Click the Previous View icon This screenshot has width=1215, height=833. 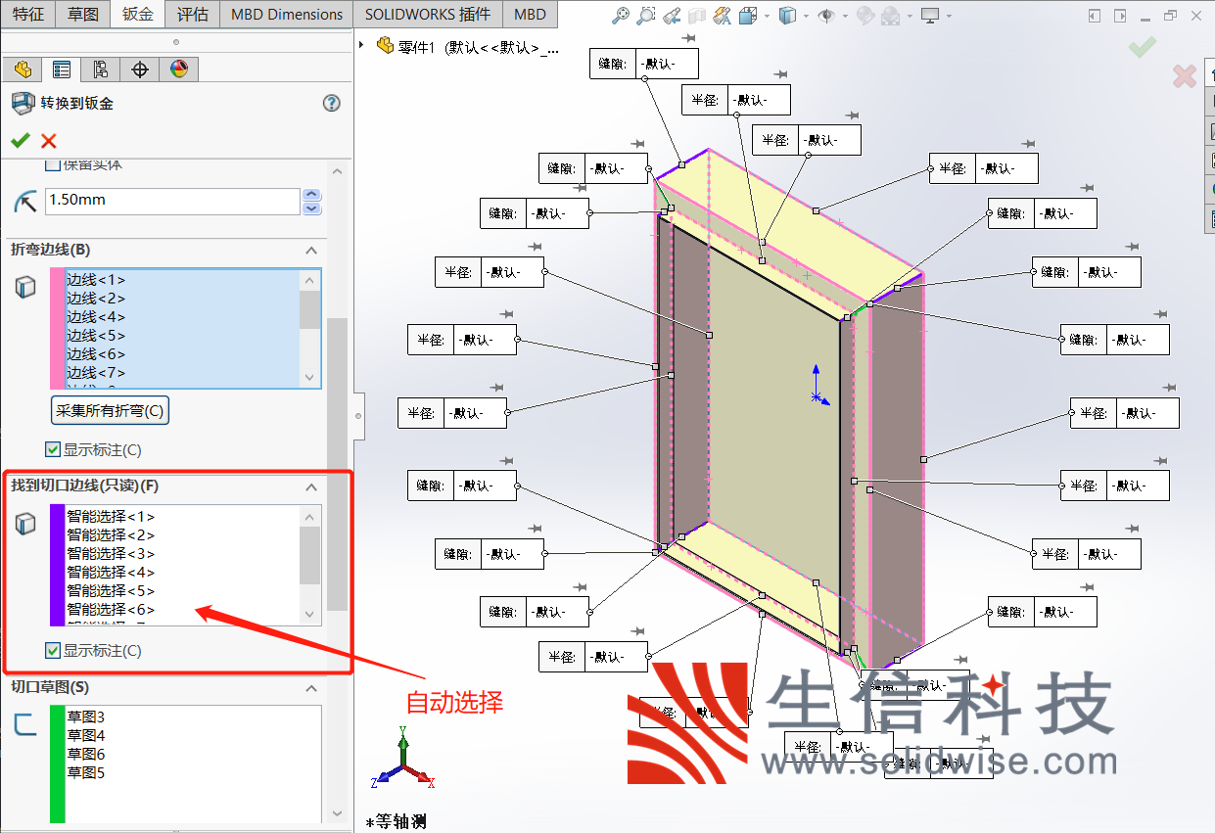[x=672, y=15]
